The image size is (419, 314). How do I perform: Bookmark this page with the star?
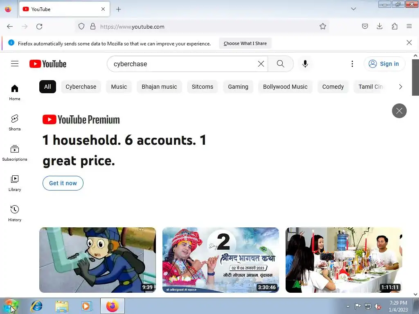point(323,27)
